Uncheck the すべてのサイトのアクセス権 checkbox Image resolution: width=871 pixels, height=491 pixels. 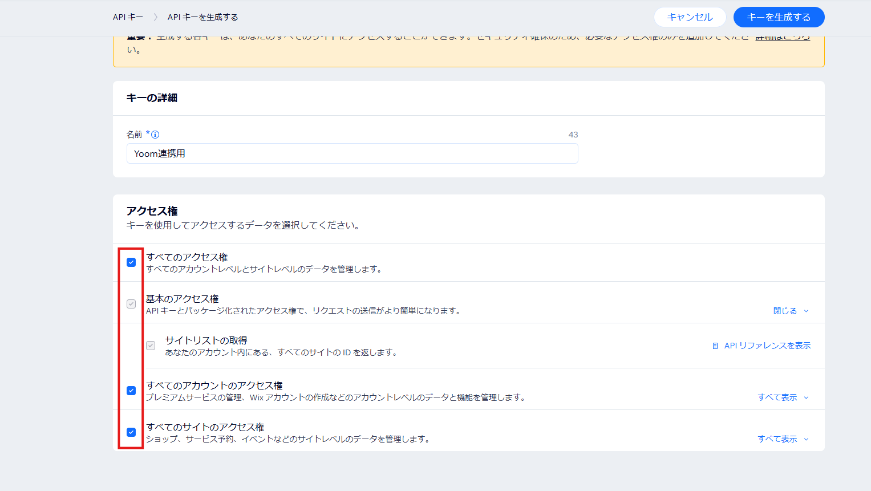click(131, 432)
